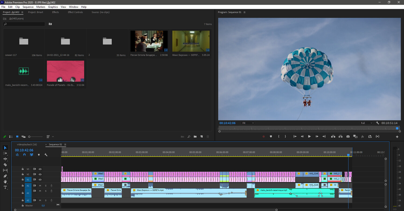Open the File menu

3,7
